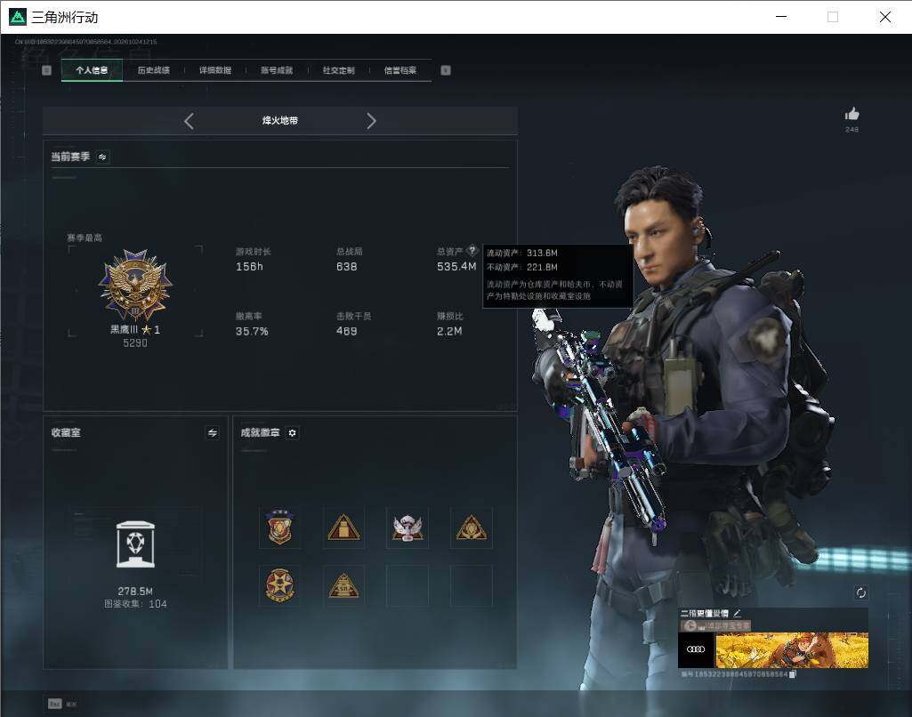
Task: Click the next-tab key icon right of 信誉档案
Action: click(446, 70)
